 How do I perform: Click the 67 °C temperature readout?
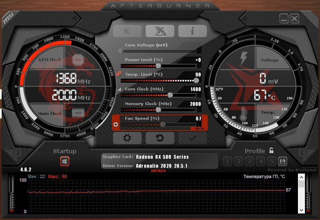point(264,95)
